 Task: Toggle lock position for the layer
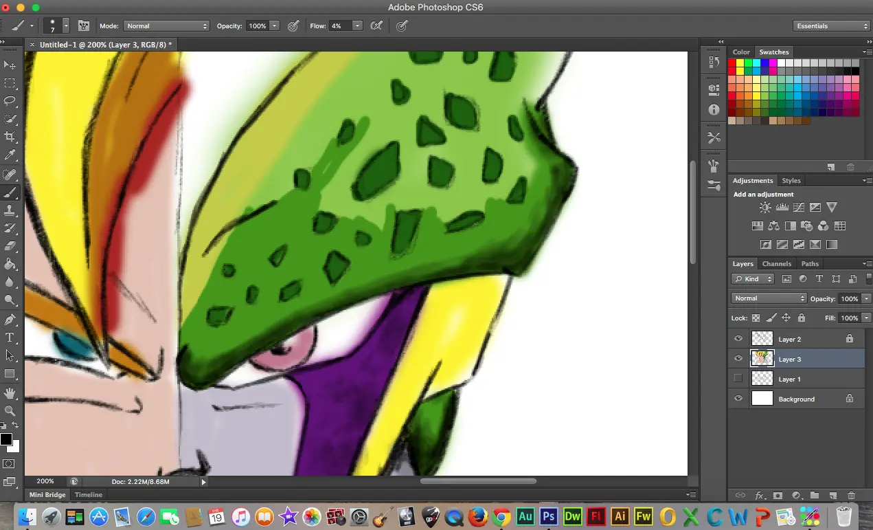coord(786,318)
